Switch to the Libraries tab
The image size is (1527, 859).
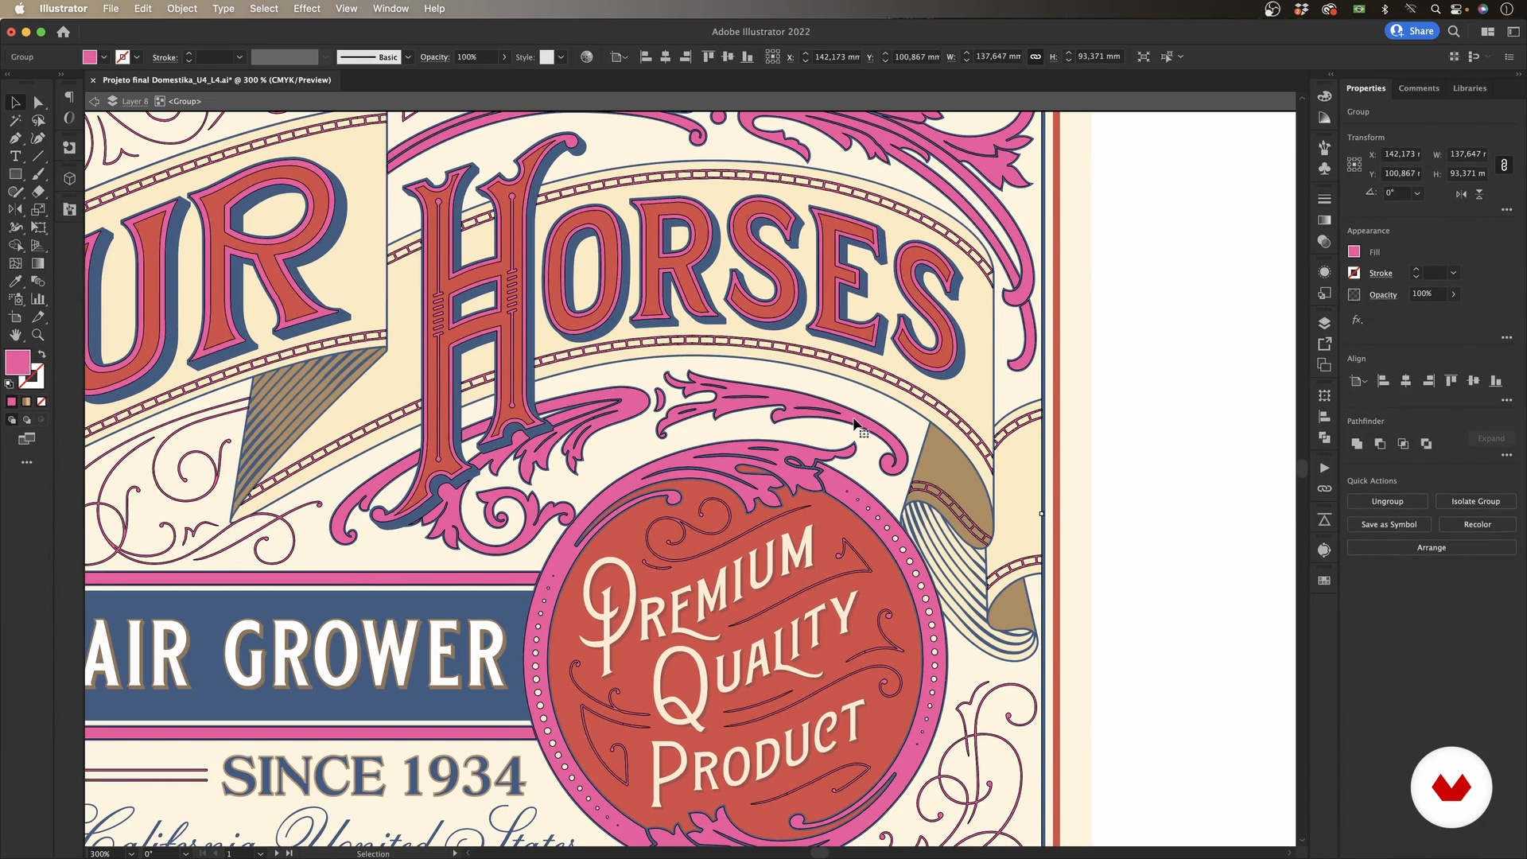[1470, 88]
